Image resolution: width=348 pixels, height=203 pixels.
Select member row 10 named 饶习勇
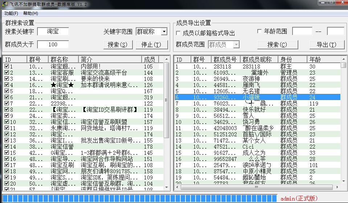[251, 122]
